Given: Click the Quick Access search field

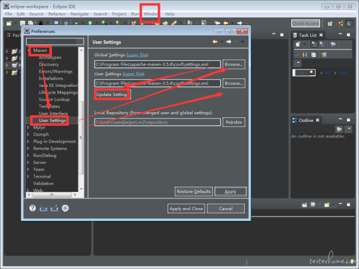Looking at the screenshot, I should coord(306,23).
